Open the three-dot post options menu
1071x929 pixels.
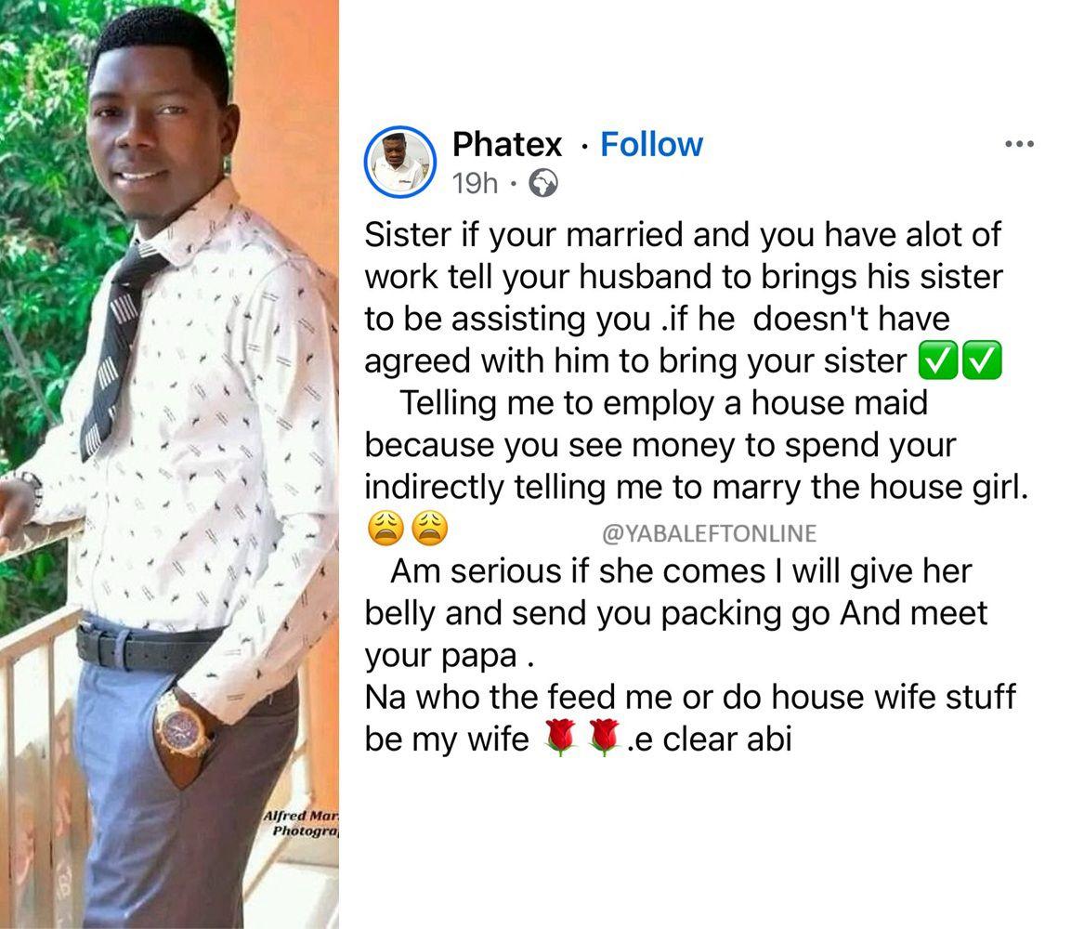click(x=1020, y=144)
